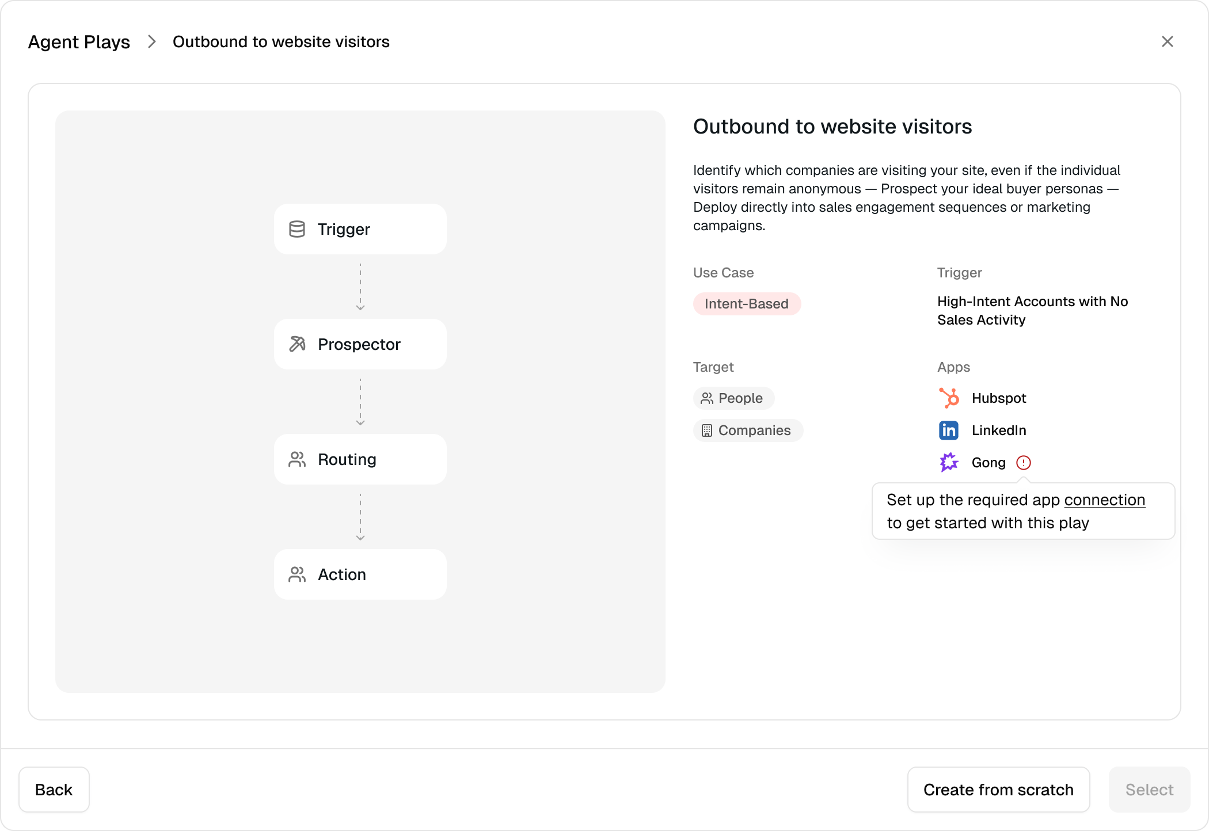Click Outbound to website visitors breadcrumb
1209x831 pixels.
click(x=281, y=42)
